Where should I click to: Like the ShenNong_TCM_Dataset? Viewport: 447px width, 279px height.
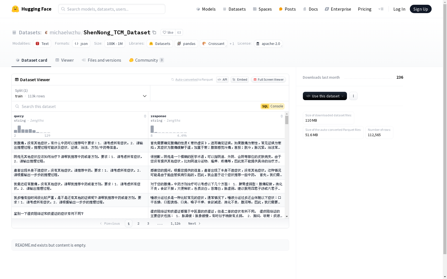tap(168, 32)
